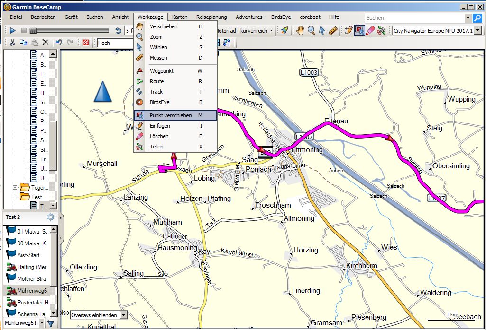This screenshot has height=330, width=486.
Task: Select the pan hand tool in toolbar
Action: pos(300,30)
